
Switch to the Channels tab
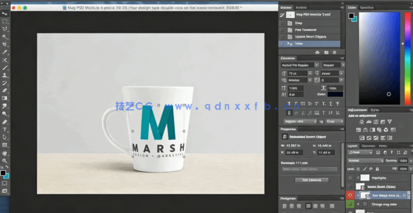pyautogui.click(x=368, y=146)
